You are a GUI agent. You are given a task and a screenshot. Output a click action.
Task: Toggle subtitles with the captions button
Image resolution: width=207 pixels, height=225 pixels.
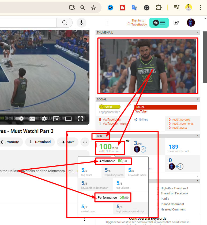coord(32,119)
